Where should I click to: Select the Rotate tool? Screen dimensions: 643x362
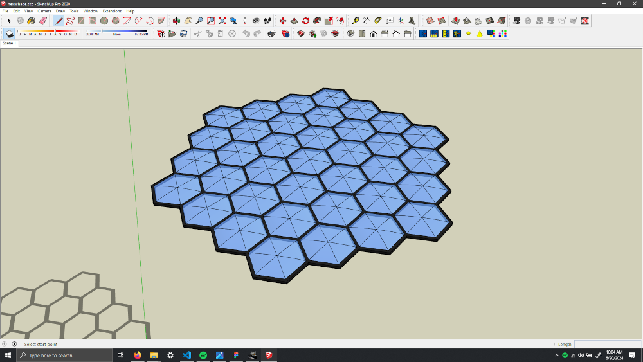click(305, 21)
